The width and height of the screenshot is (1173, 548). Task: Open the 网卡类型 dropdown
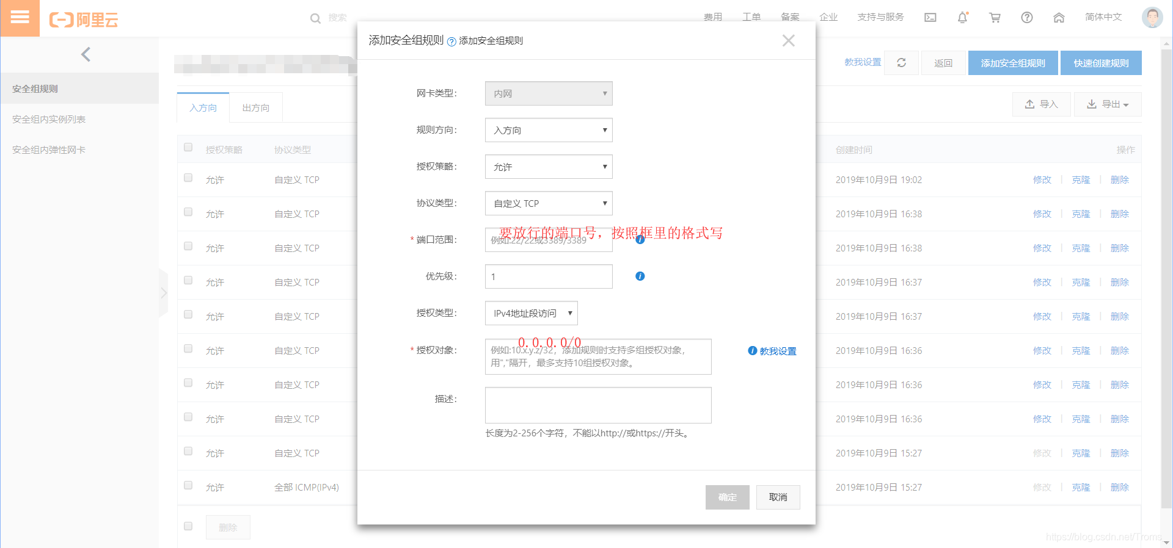click(x=549, y=93)
